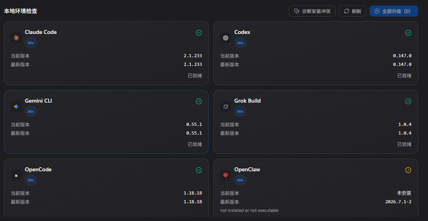The height and width of the screenshot is (221, 428).
Task: Click Claude Code current version 2.1.233
Action: tap(193, 56)
